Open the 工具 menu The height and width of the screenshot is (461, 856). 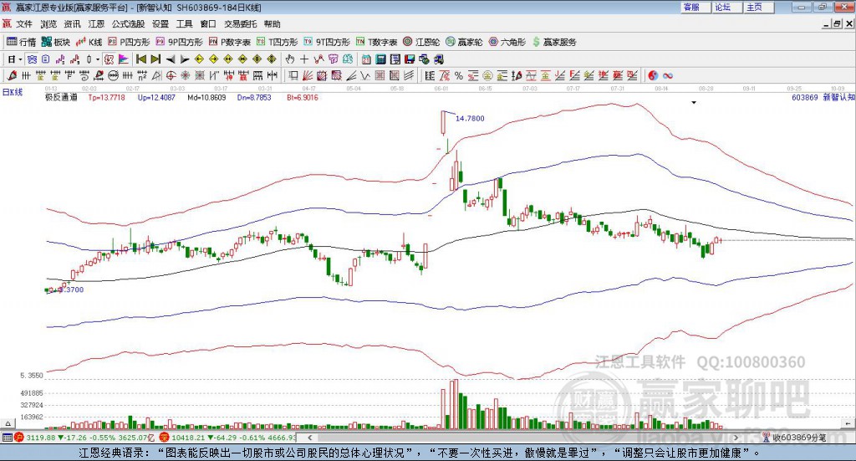click(x=185, y=24)
